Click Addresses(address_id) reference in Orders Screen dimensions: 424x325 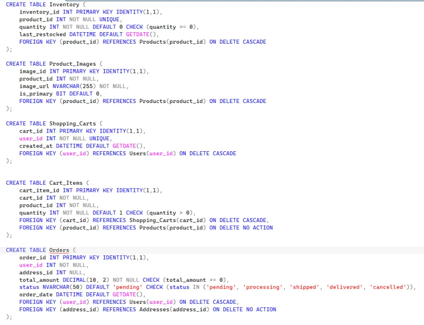(x=174, y=310)
